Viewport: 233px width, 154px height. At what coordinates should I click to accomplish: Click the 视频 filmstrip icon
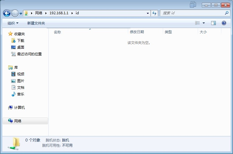(x=13, y=74)
